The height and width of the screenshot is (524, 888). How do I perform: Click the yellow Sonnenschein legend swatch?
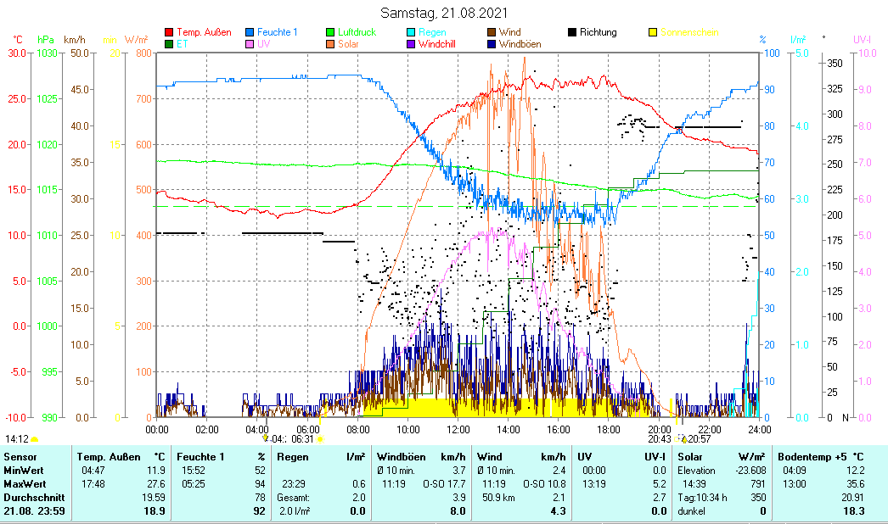(x=652, y=32)
